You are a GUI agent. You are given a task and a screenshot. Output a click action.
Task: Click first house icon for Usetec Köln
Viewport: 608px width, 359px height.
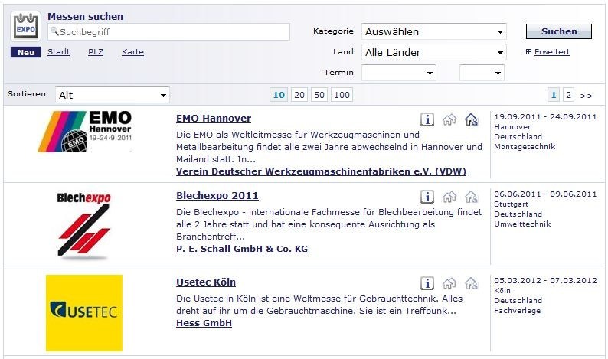point(449,283)
